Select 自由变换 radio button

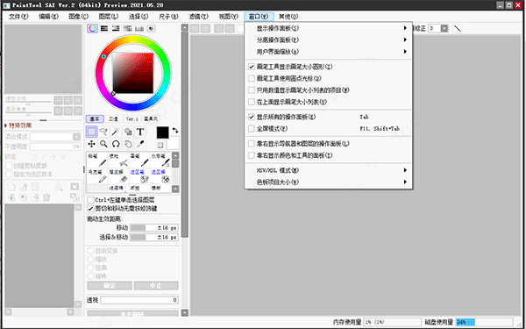90,251
